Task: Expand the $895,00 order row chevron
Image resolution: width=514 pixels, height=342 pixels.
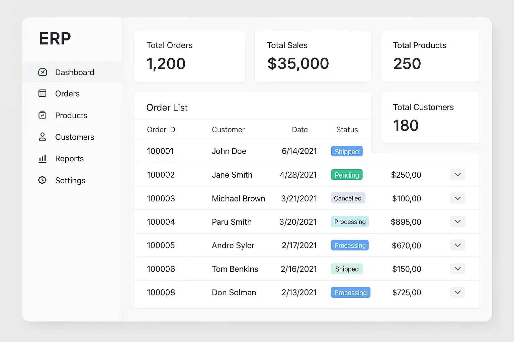Action: tap(457, 222)
